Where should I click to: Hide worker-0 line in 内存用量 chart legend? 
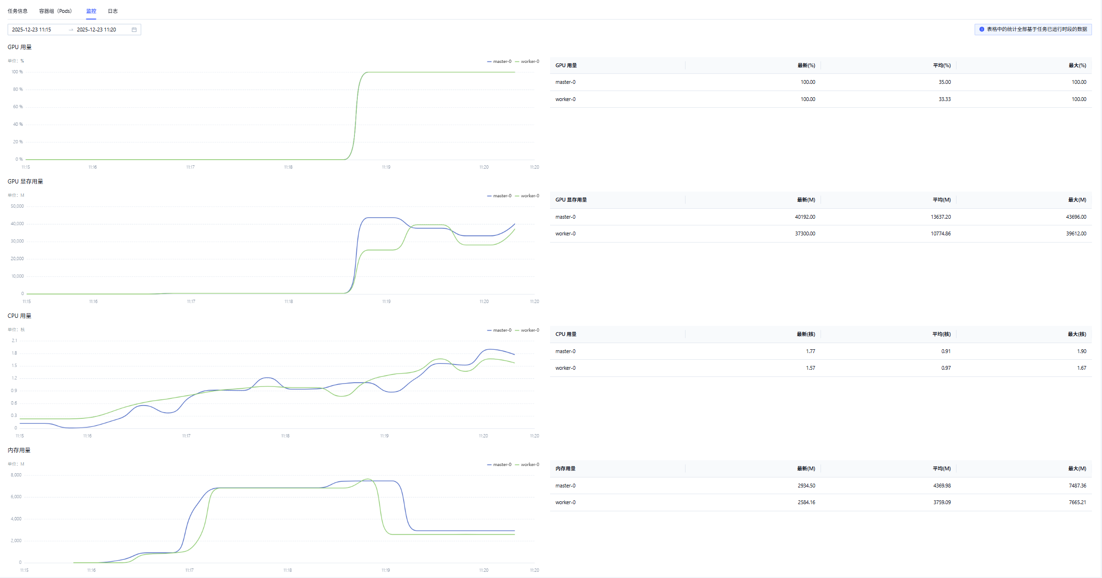coord(527,465)
